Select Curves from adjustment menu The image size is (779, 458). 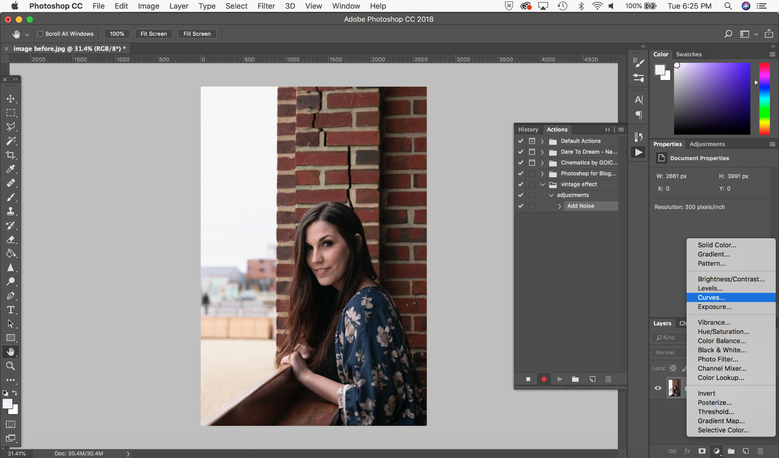pos(712,297)
